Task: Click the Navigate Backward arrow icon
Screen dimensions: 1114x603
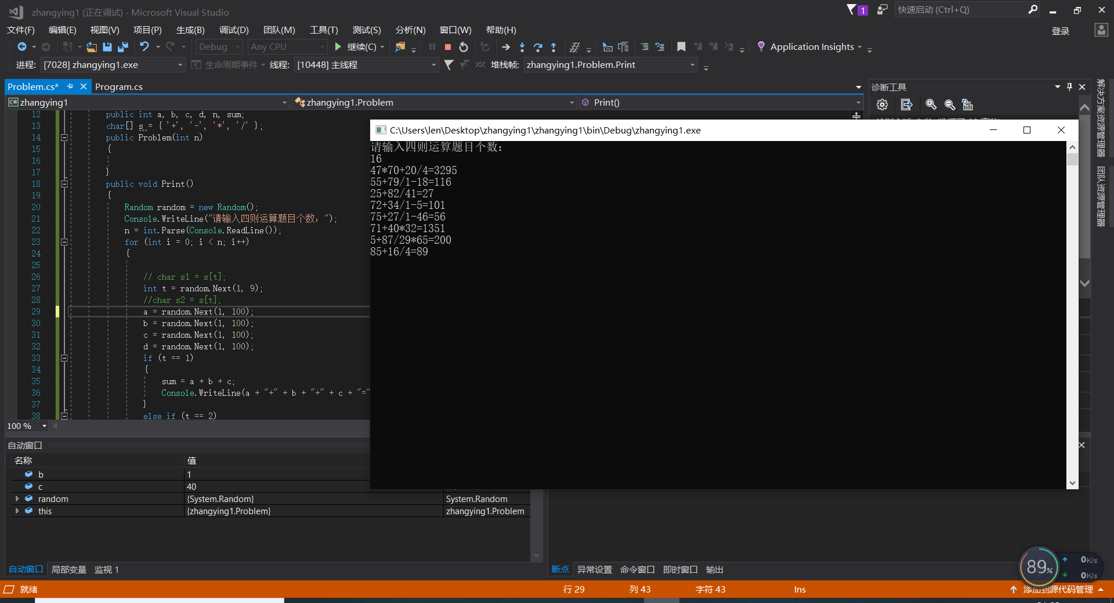Action: pos(22,47)
